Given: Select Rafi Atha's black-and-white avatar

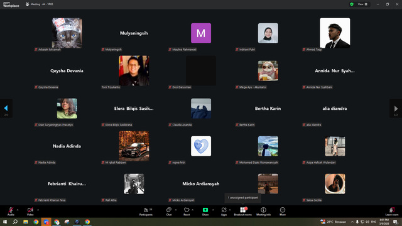Looking at the screenshot, I should (x=134, y=184).
